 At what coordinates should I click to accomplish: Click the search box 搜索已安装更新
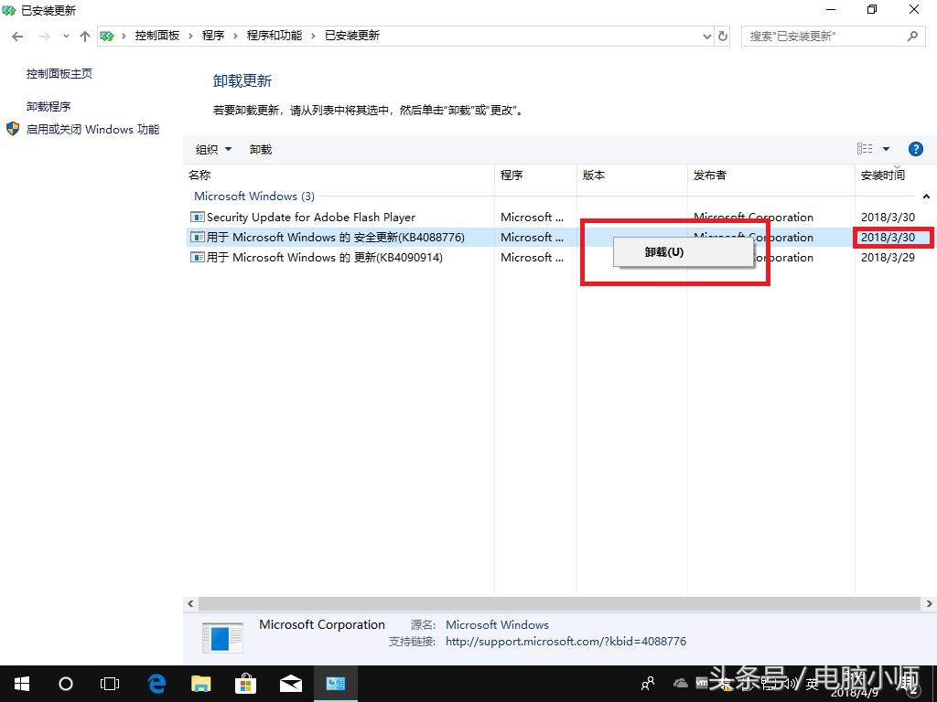[824, 35]
